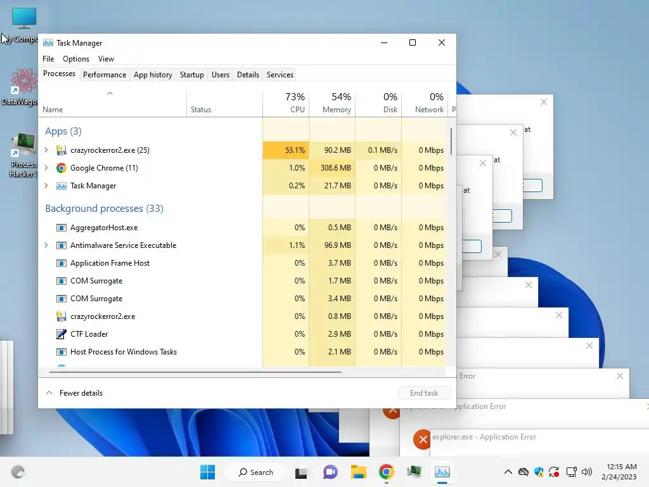Click the red X icon on the explorer.exe error
This screenshot has width=649, height=487.
(x=421, y=439)
